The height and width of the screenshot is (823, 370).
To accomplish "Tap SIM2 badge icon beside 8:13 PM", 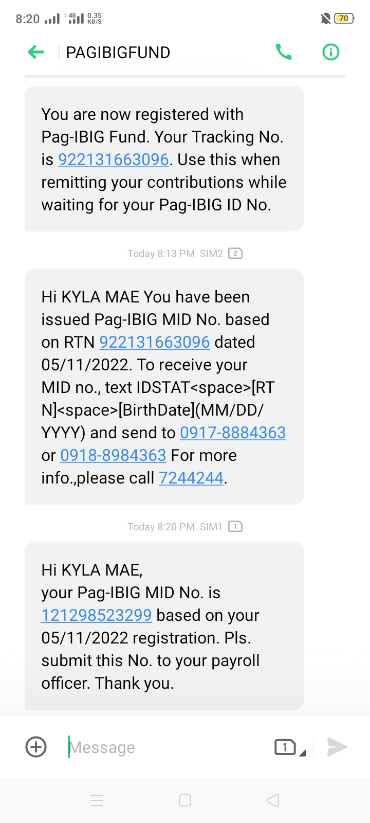I will coord(235,254).
